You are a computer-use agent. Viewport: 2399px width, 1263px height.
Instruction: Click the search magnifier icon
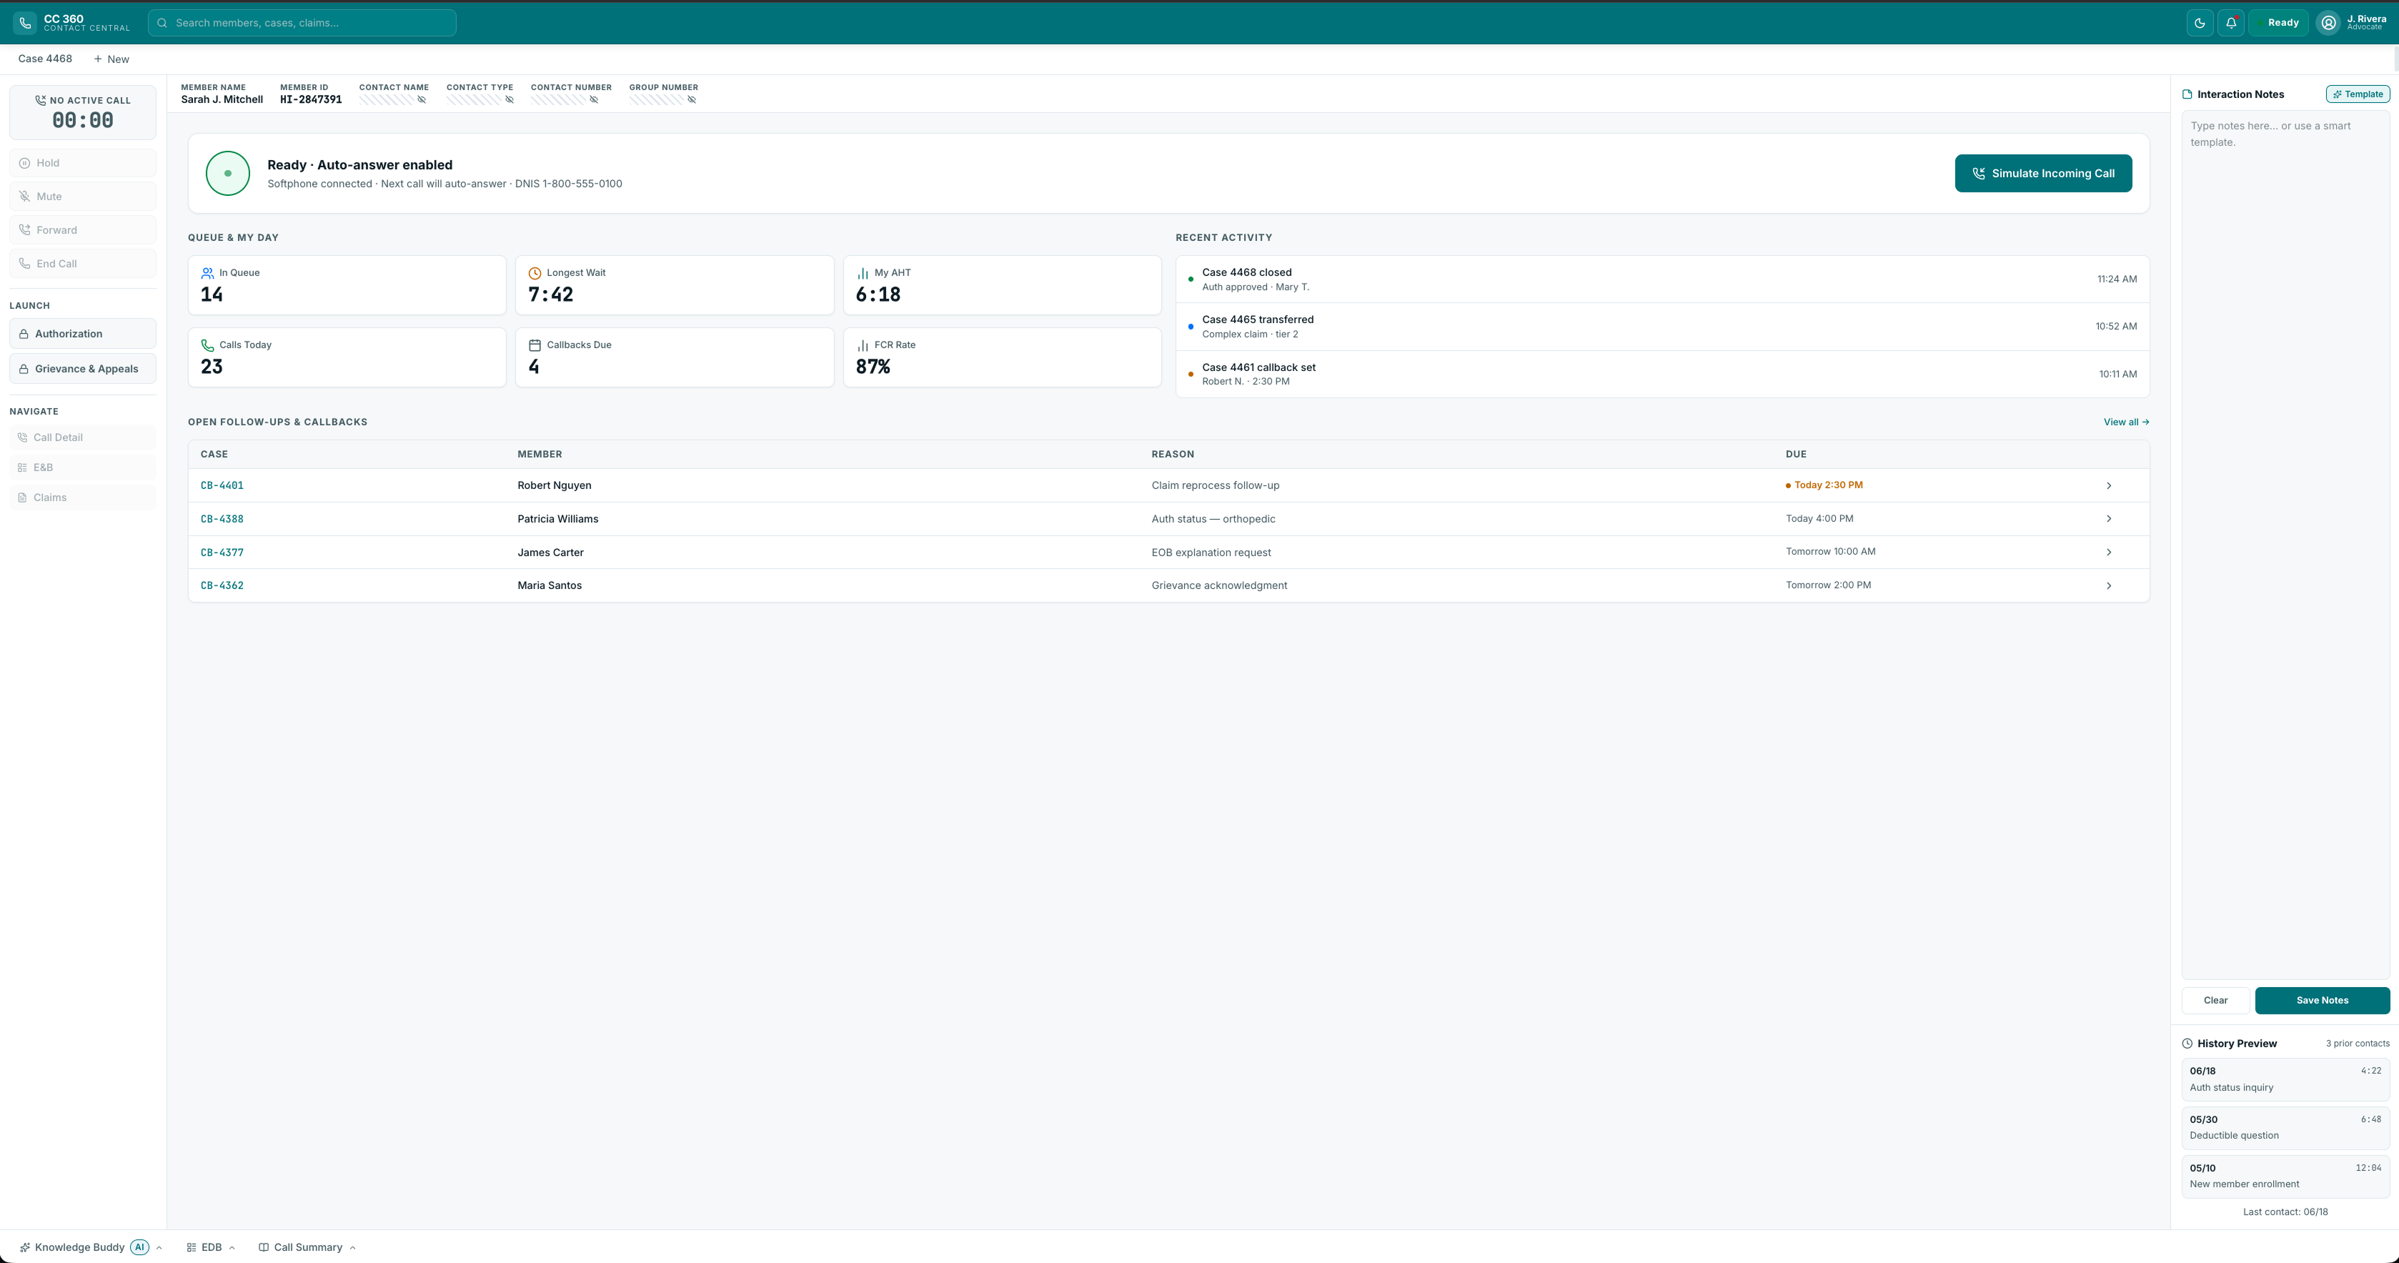[x=162, y=22]
